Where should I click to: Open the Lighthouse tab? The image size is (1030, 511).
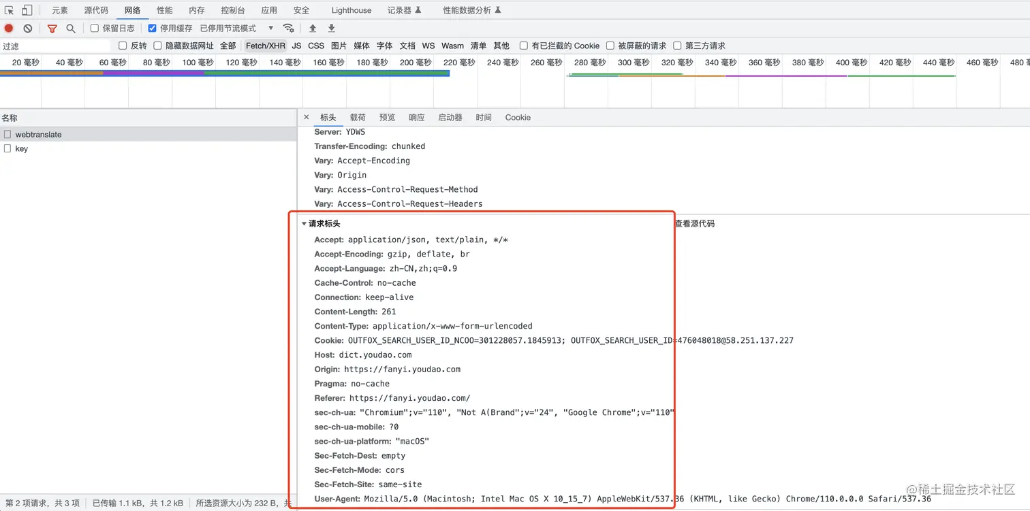point(352,10)
